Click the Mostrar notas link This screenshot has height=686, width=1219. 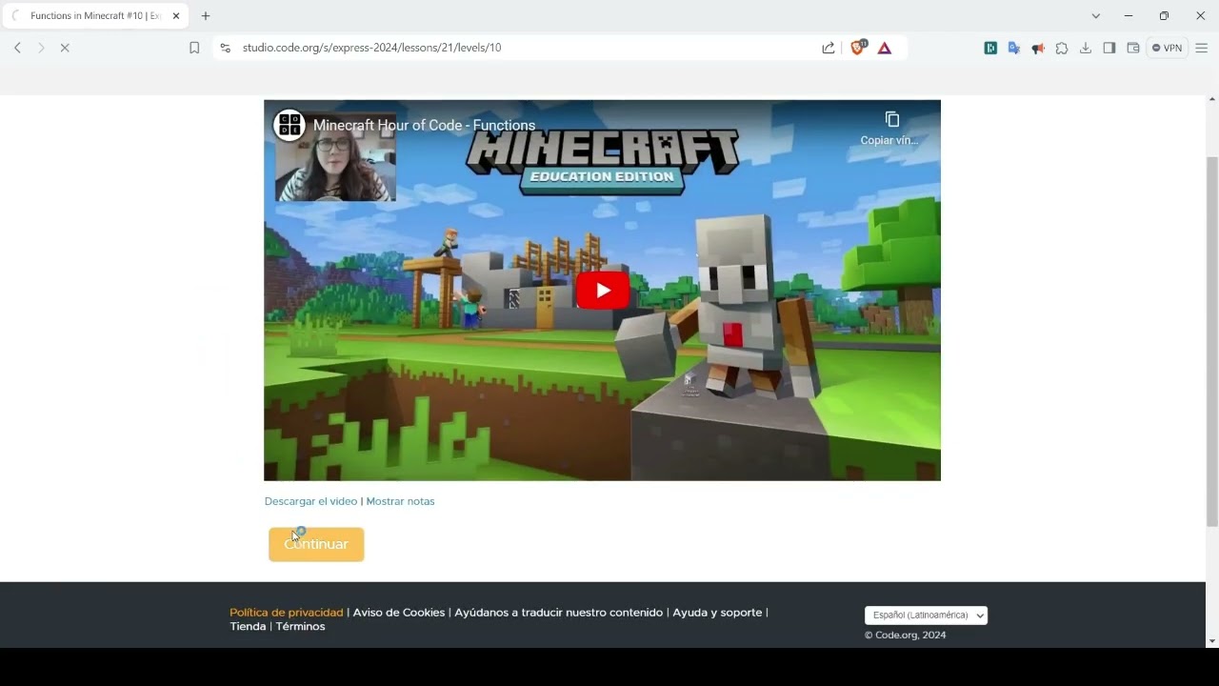coord(400,501)
